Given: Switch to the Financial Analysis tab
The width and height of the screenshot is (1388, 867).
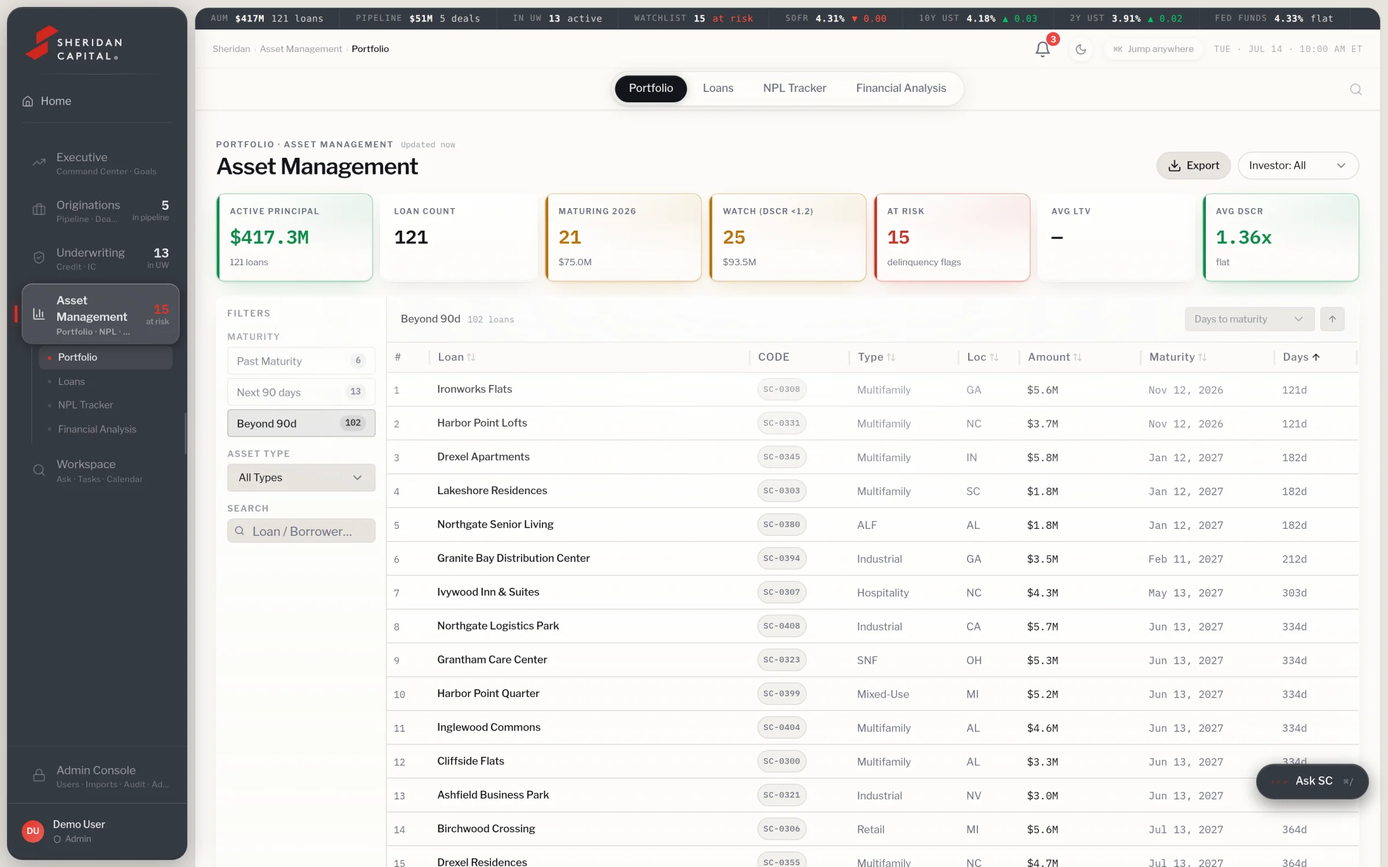Looking at the screenshot, I should point(900,88).
